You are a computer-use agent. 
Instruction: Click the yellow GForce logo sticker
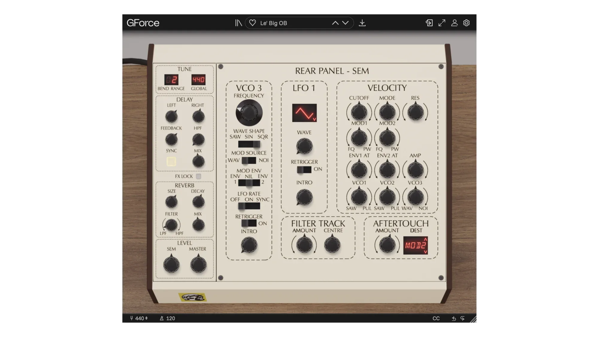(192, 297)
